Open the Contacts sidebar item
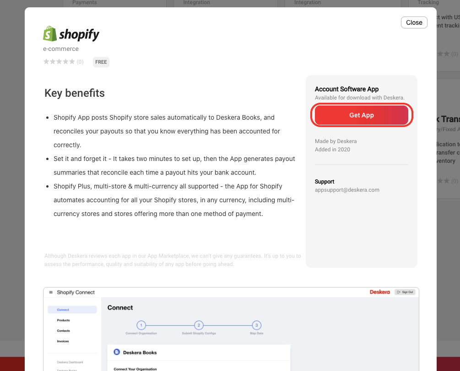 click(x=63, y=331)
